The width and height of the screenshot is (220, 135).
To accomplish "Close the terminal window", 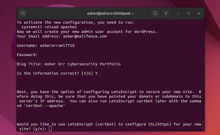I will click(x=199, y=13).
